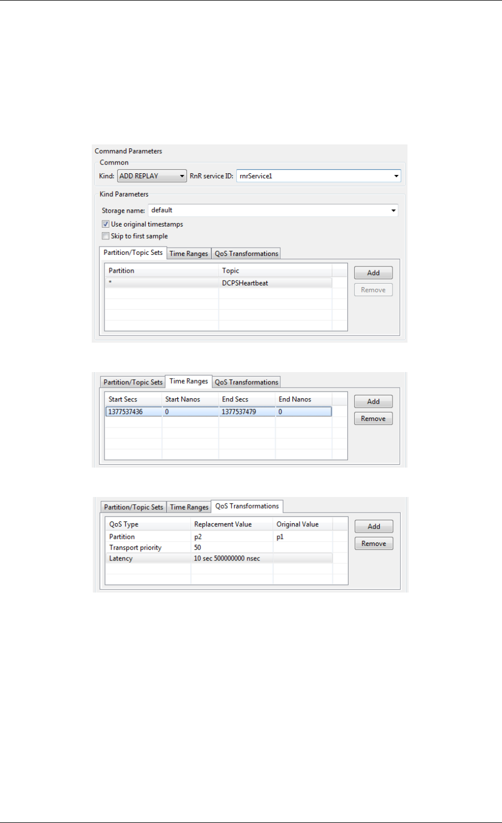This screenshot has width=502, height=823.
Task: Expand the RnR service ID dropdown arrow
Action: coord(396,176)
